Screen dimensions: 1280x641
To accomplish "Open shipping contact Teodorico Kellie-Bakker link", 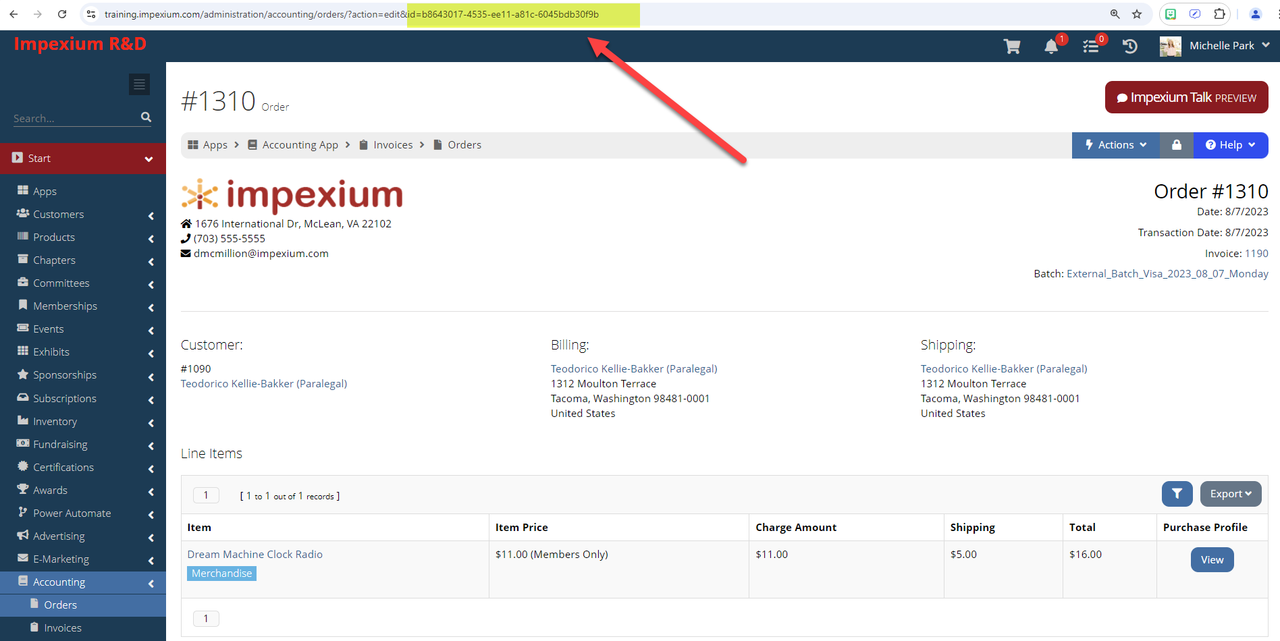I will (1004, 369).
